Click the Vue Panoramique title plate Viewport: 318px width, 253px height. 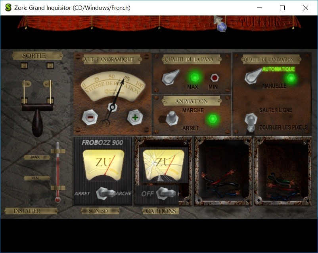click(112, 59)
